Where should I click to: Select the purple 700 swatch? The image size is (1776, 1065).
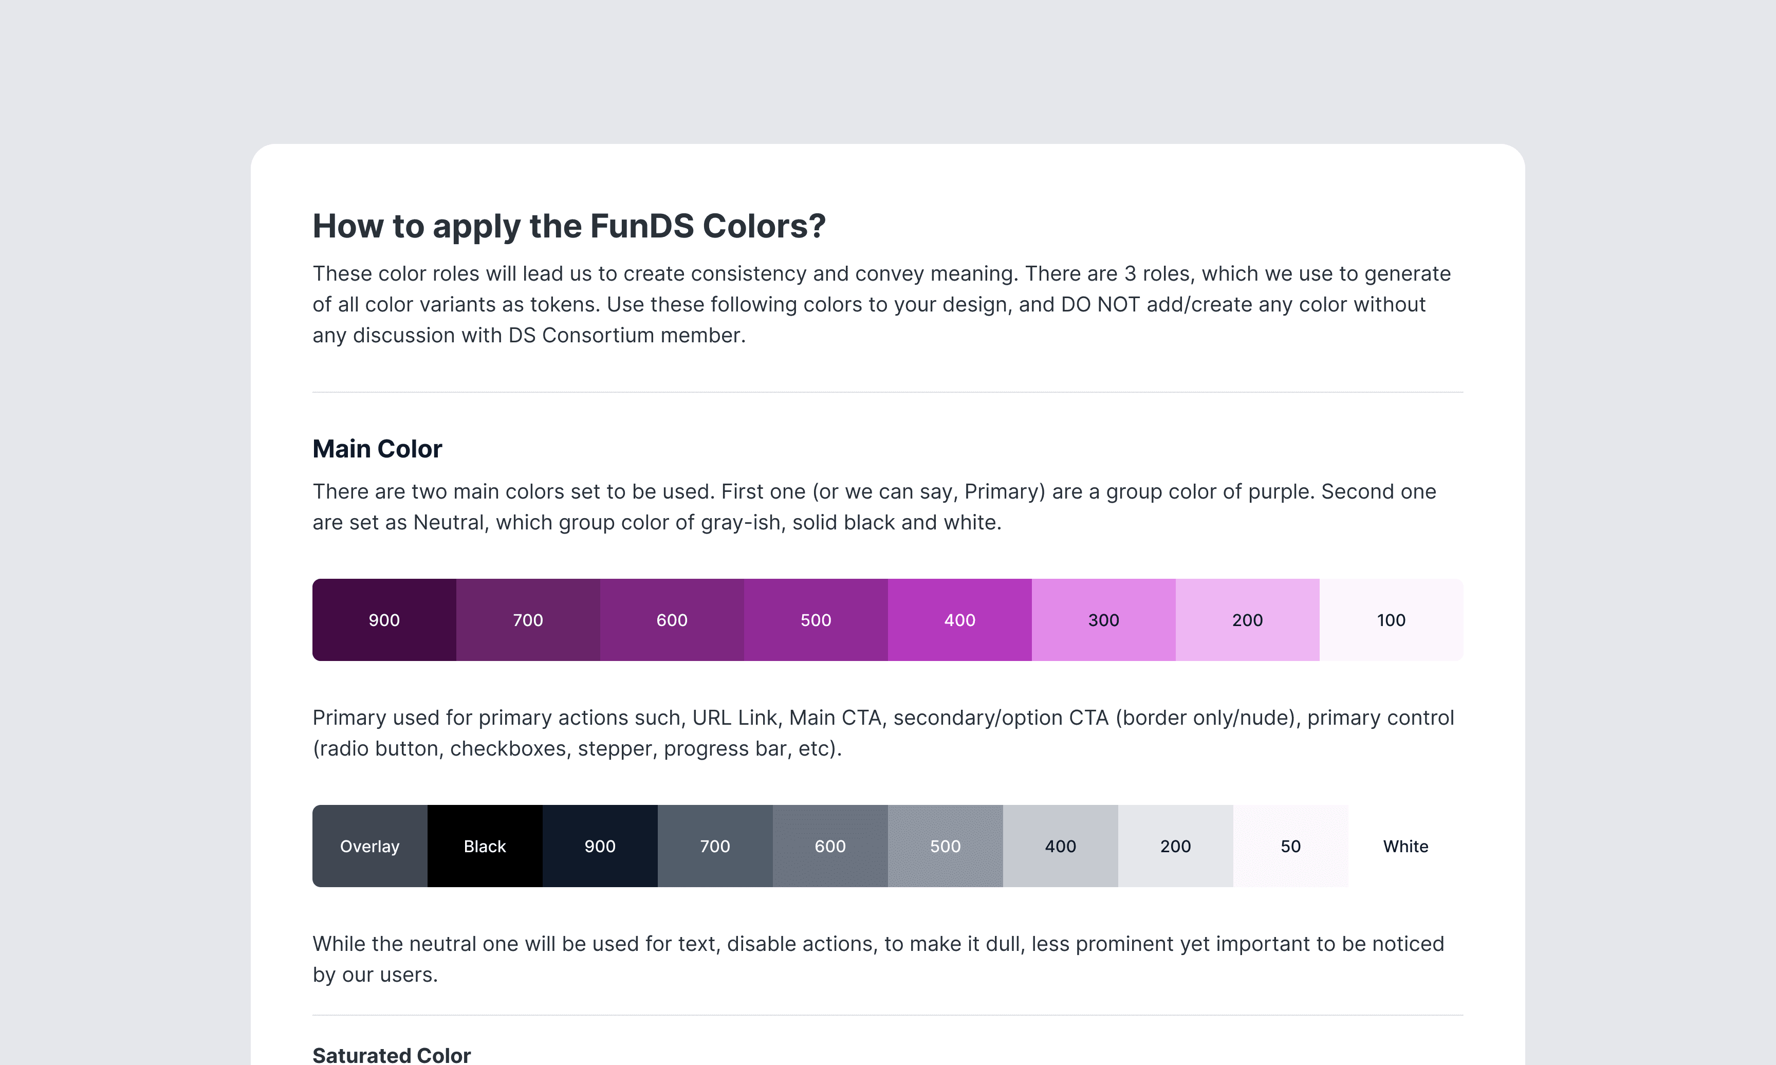528,620
